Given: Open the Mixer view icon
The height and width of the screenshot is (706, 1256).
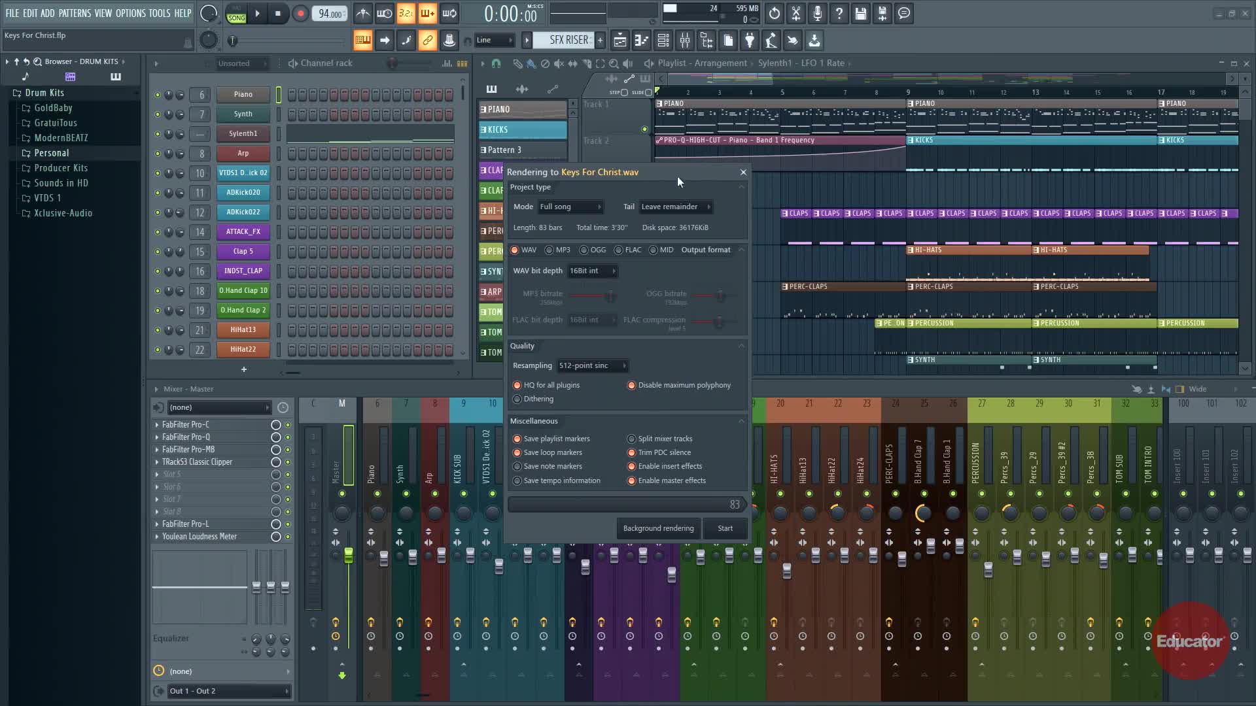Looking at the screenshot, I should tap(684, 41).
